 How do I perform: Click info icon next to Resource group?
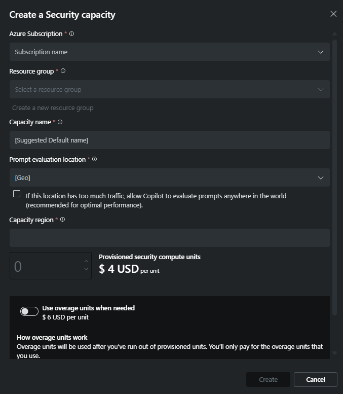pos(63,71)
